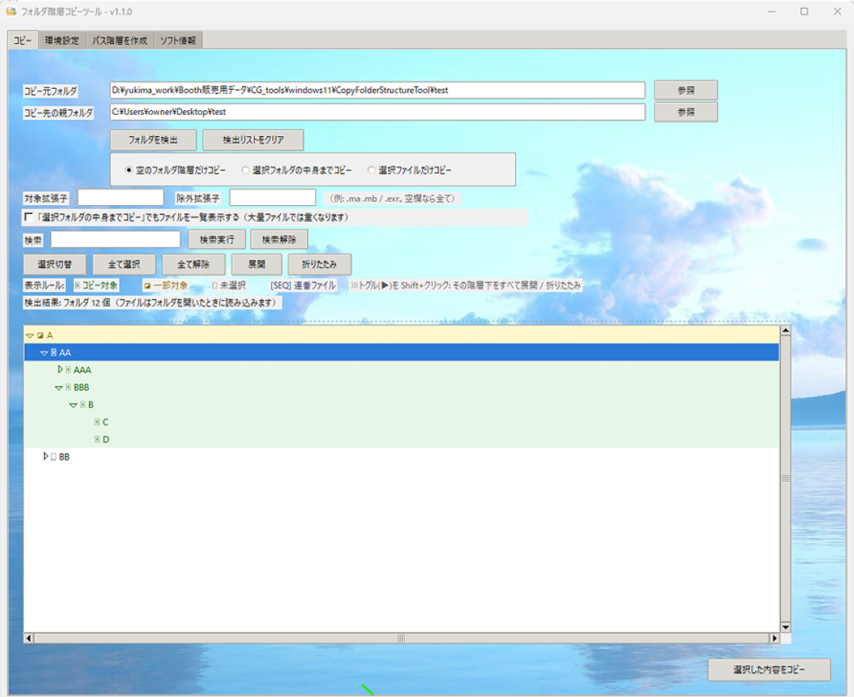Switch to the 環境設定 tab
This screenshot has width=854, height=697.
click(62, 40)
